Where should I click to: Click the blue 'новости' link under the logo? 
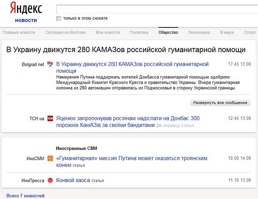pos(26,20)
